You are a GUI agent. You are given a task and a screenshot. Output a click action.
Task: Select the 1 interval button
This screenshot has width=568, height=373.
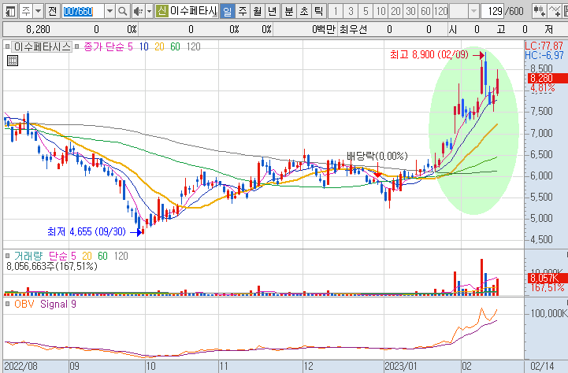point(336,11)
